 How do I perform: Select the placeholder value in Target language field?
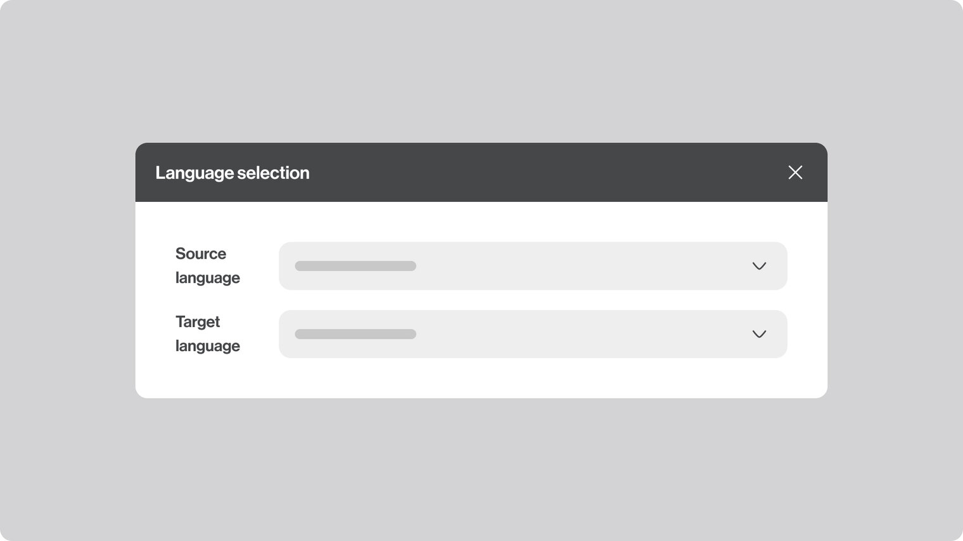tap(355, 334)
